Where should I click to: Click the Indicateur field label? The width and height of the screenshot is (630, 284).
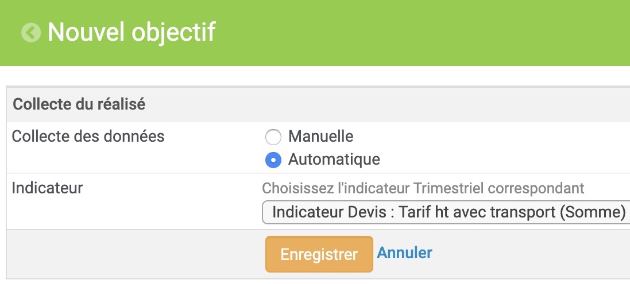click(x=47, y=188)
